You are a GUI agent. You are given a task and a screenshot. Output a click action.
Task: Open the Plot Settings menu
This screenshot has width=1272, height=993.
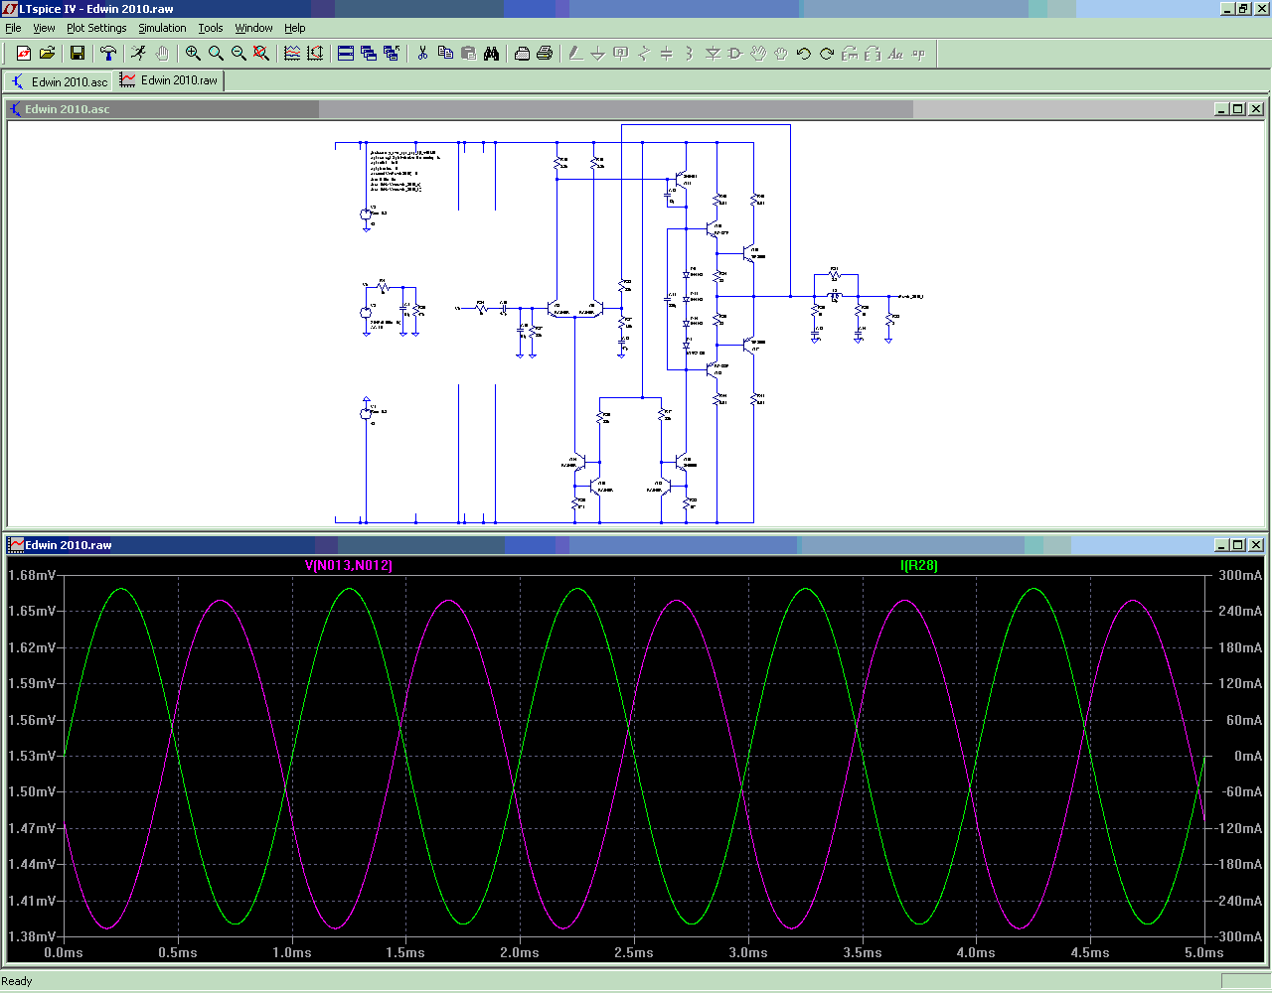[x=96, y=28]
